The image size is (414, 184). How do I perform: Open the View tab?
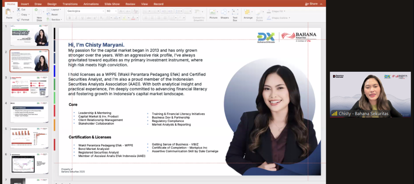tap(144, 4)
